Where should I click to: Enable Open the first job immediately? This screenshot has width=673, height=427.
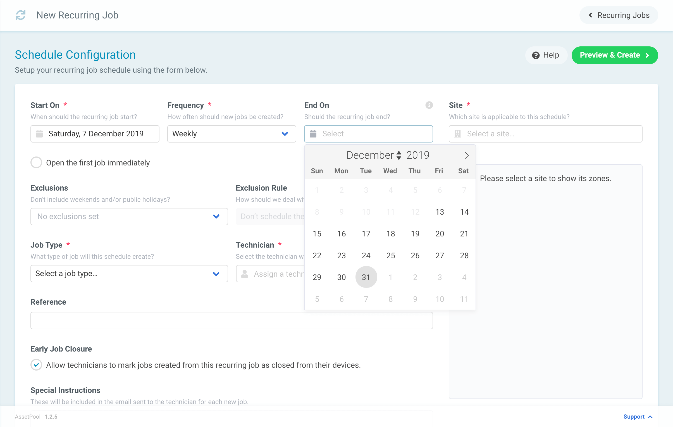(36, 162)
